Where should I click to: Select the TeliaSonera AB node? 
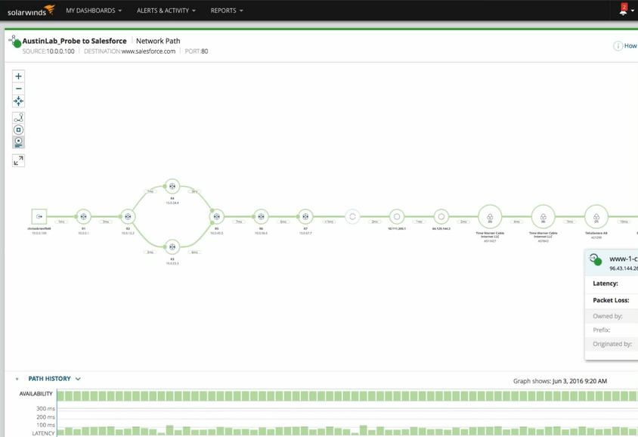(x=596, y=217)
